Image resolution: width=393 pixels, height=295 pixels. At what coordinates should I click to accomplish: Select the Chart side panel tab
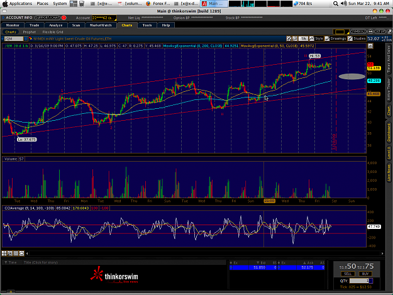[x=389, y=111]
